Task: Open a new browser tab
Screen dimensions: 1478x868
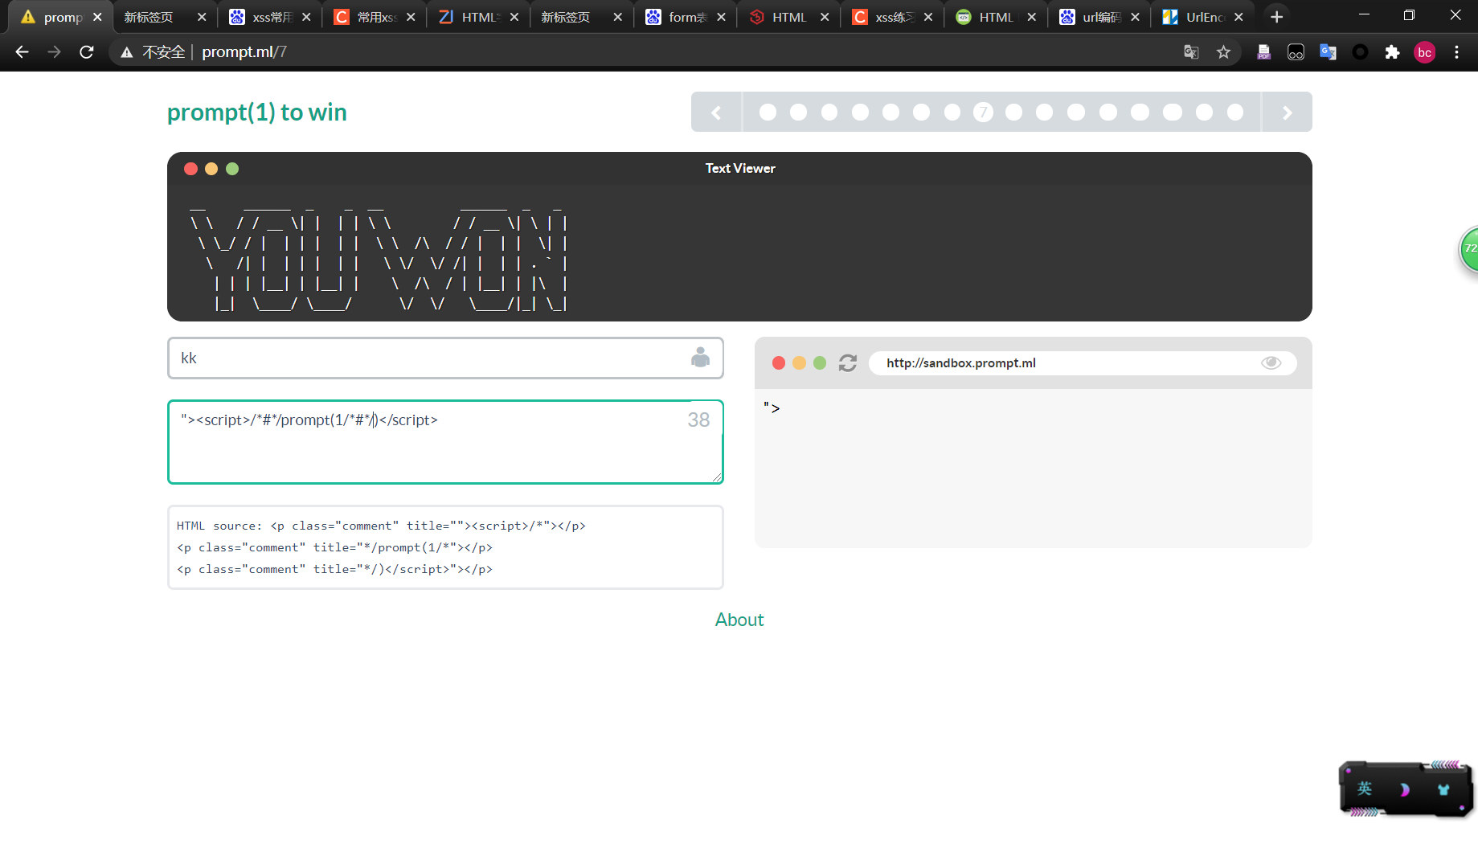Action: (1276, 17)
